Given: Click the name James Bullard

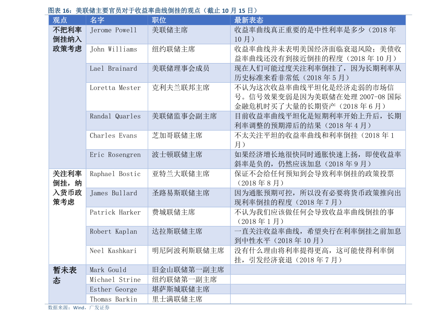Looking at the screenshot, I should 113,193.
